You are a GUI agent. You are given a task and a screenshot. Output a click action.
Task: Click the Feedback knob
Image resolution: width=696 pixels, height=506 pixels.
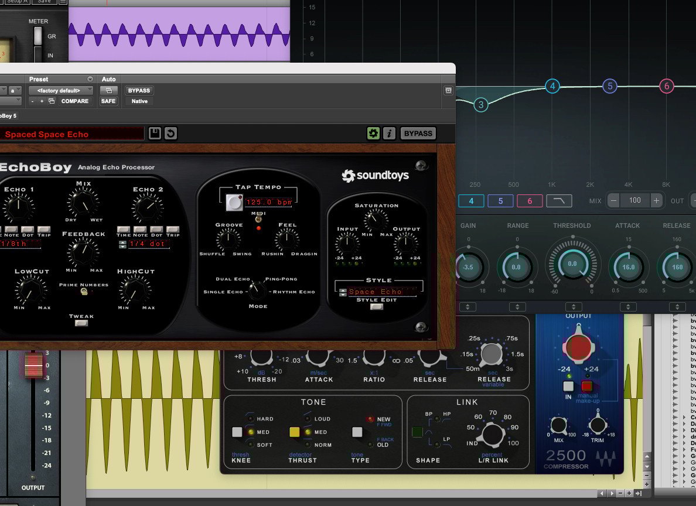pyautogui.click(x=83, y=252)
